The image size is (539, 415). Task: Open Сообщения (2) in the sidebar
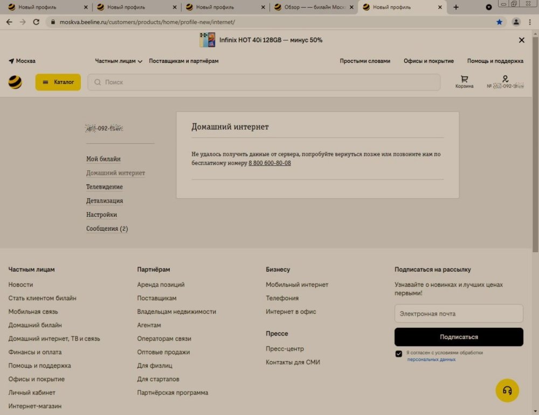click(x=107, y=229)
